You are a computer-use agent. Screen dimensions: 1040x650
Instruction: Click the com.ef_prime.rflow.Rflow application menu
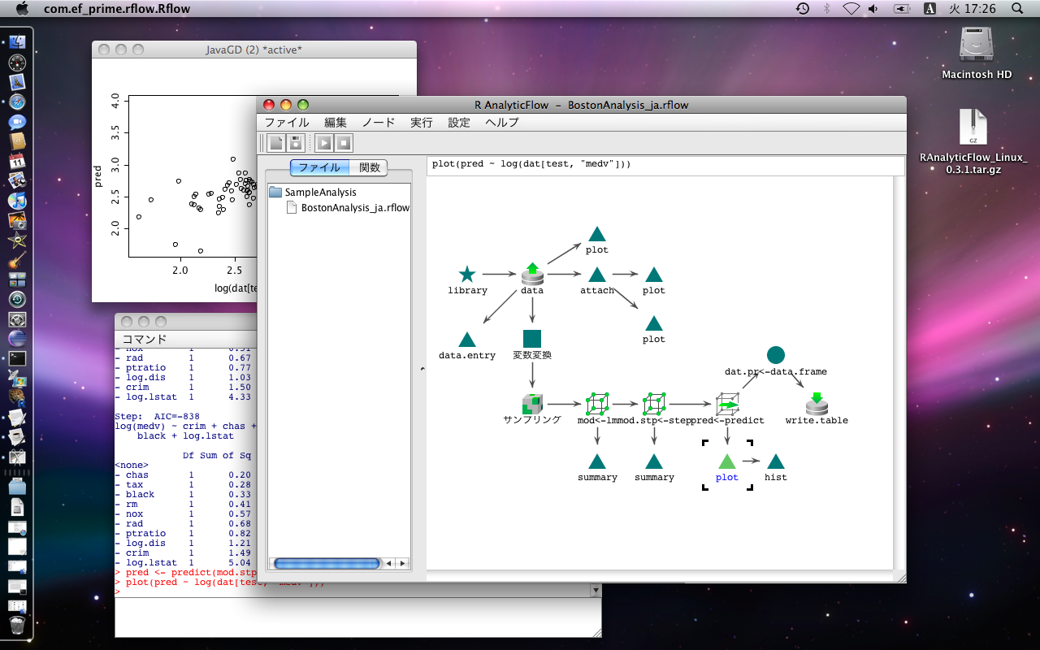118,8
